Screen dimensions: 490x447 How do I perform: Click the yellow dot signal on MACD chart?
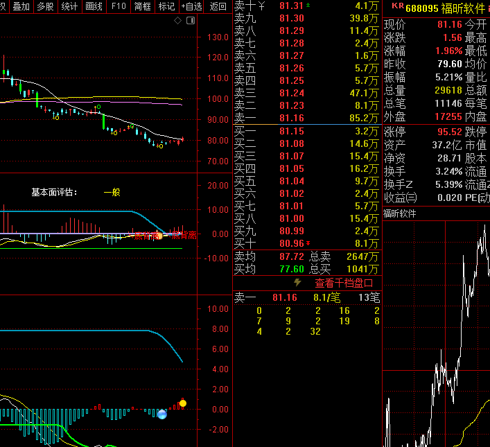183,403
